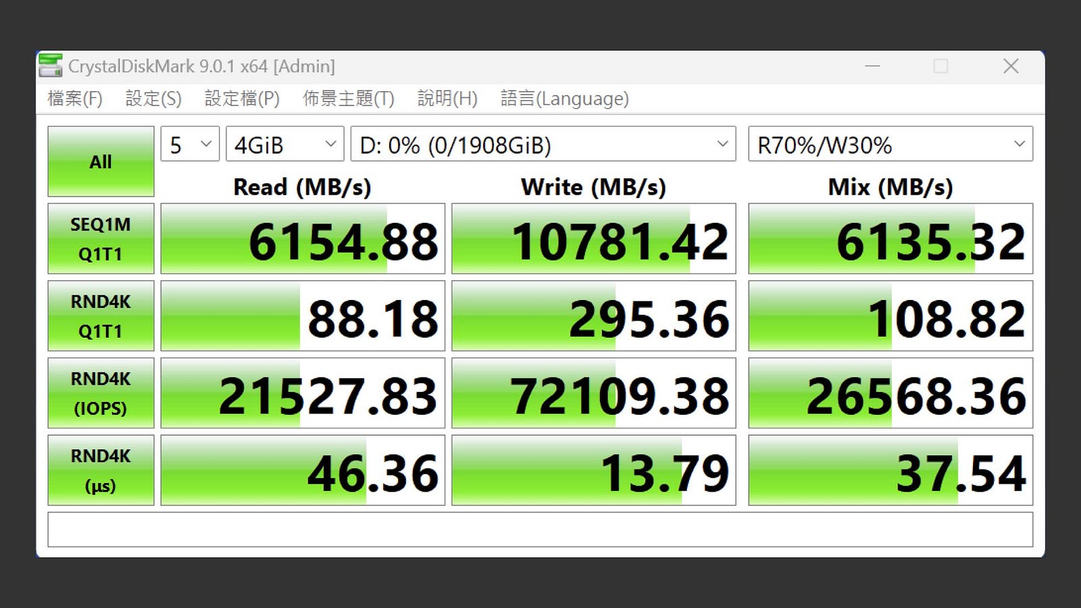Open the 語言(Language) menu
Screen dimensions: 1081x608
pos(565,99)
